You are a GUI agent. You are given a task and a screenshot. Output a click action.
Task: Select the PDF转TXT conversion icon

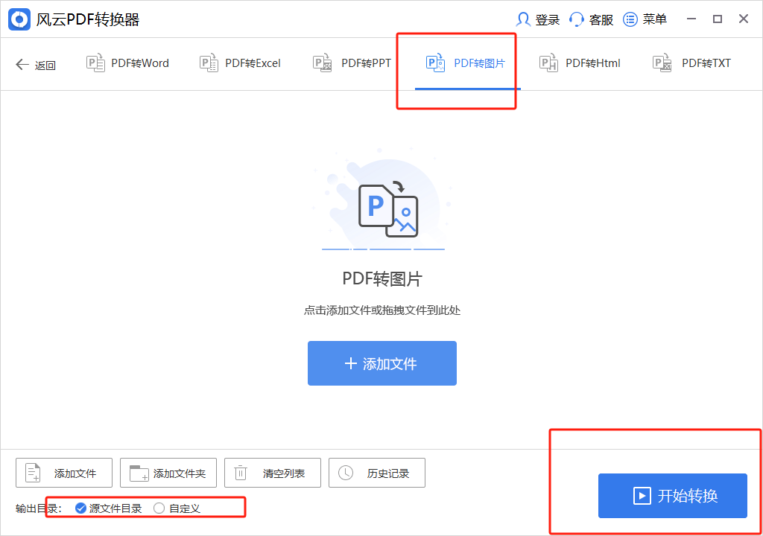point(661,63)
